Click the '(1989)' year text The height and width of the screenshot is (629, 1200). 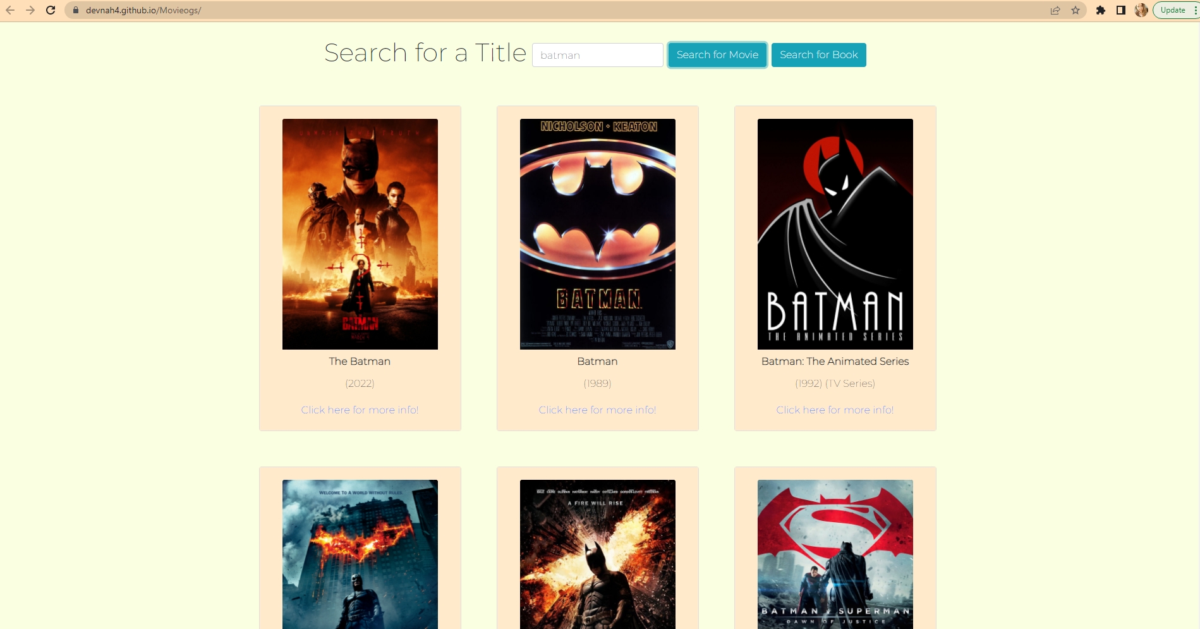pyautogui.click(x=597, y=384)
